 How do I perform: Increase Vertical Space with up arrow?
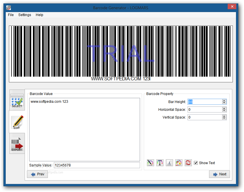pos(224,116)
